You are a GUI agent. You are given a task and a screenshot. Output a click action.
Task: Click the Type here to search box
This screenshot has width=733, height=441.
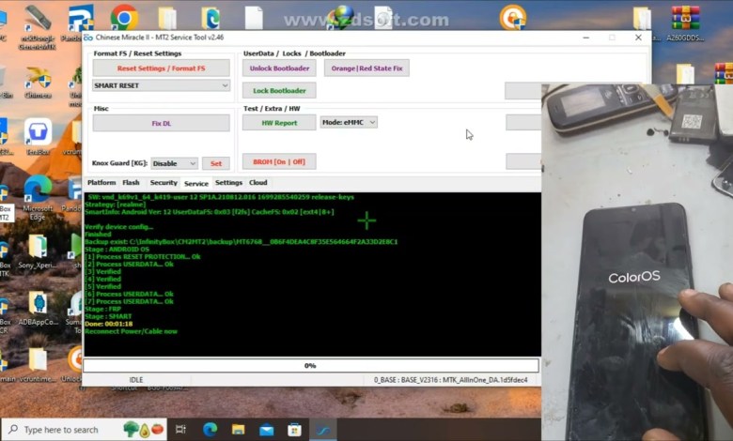tap(85, 430)
